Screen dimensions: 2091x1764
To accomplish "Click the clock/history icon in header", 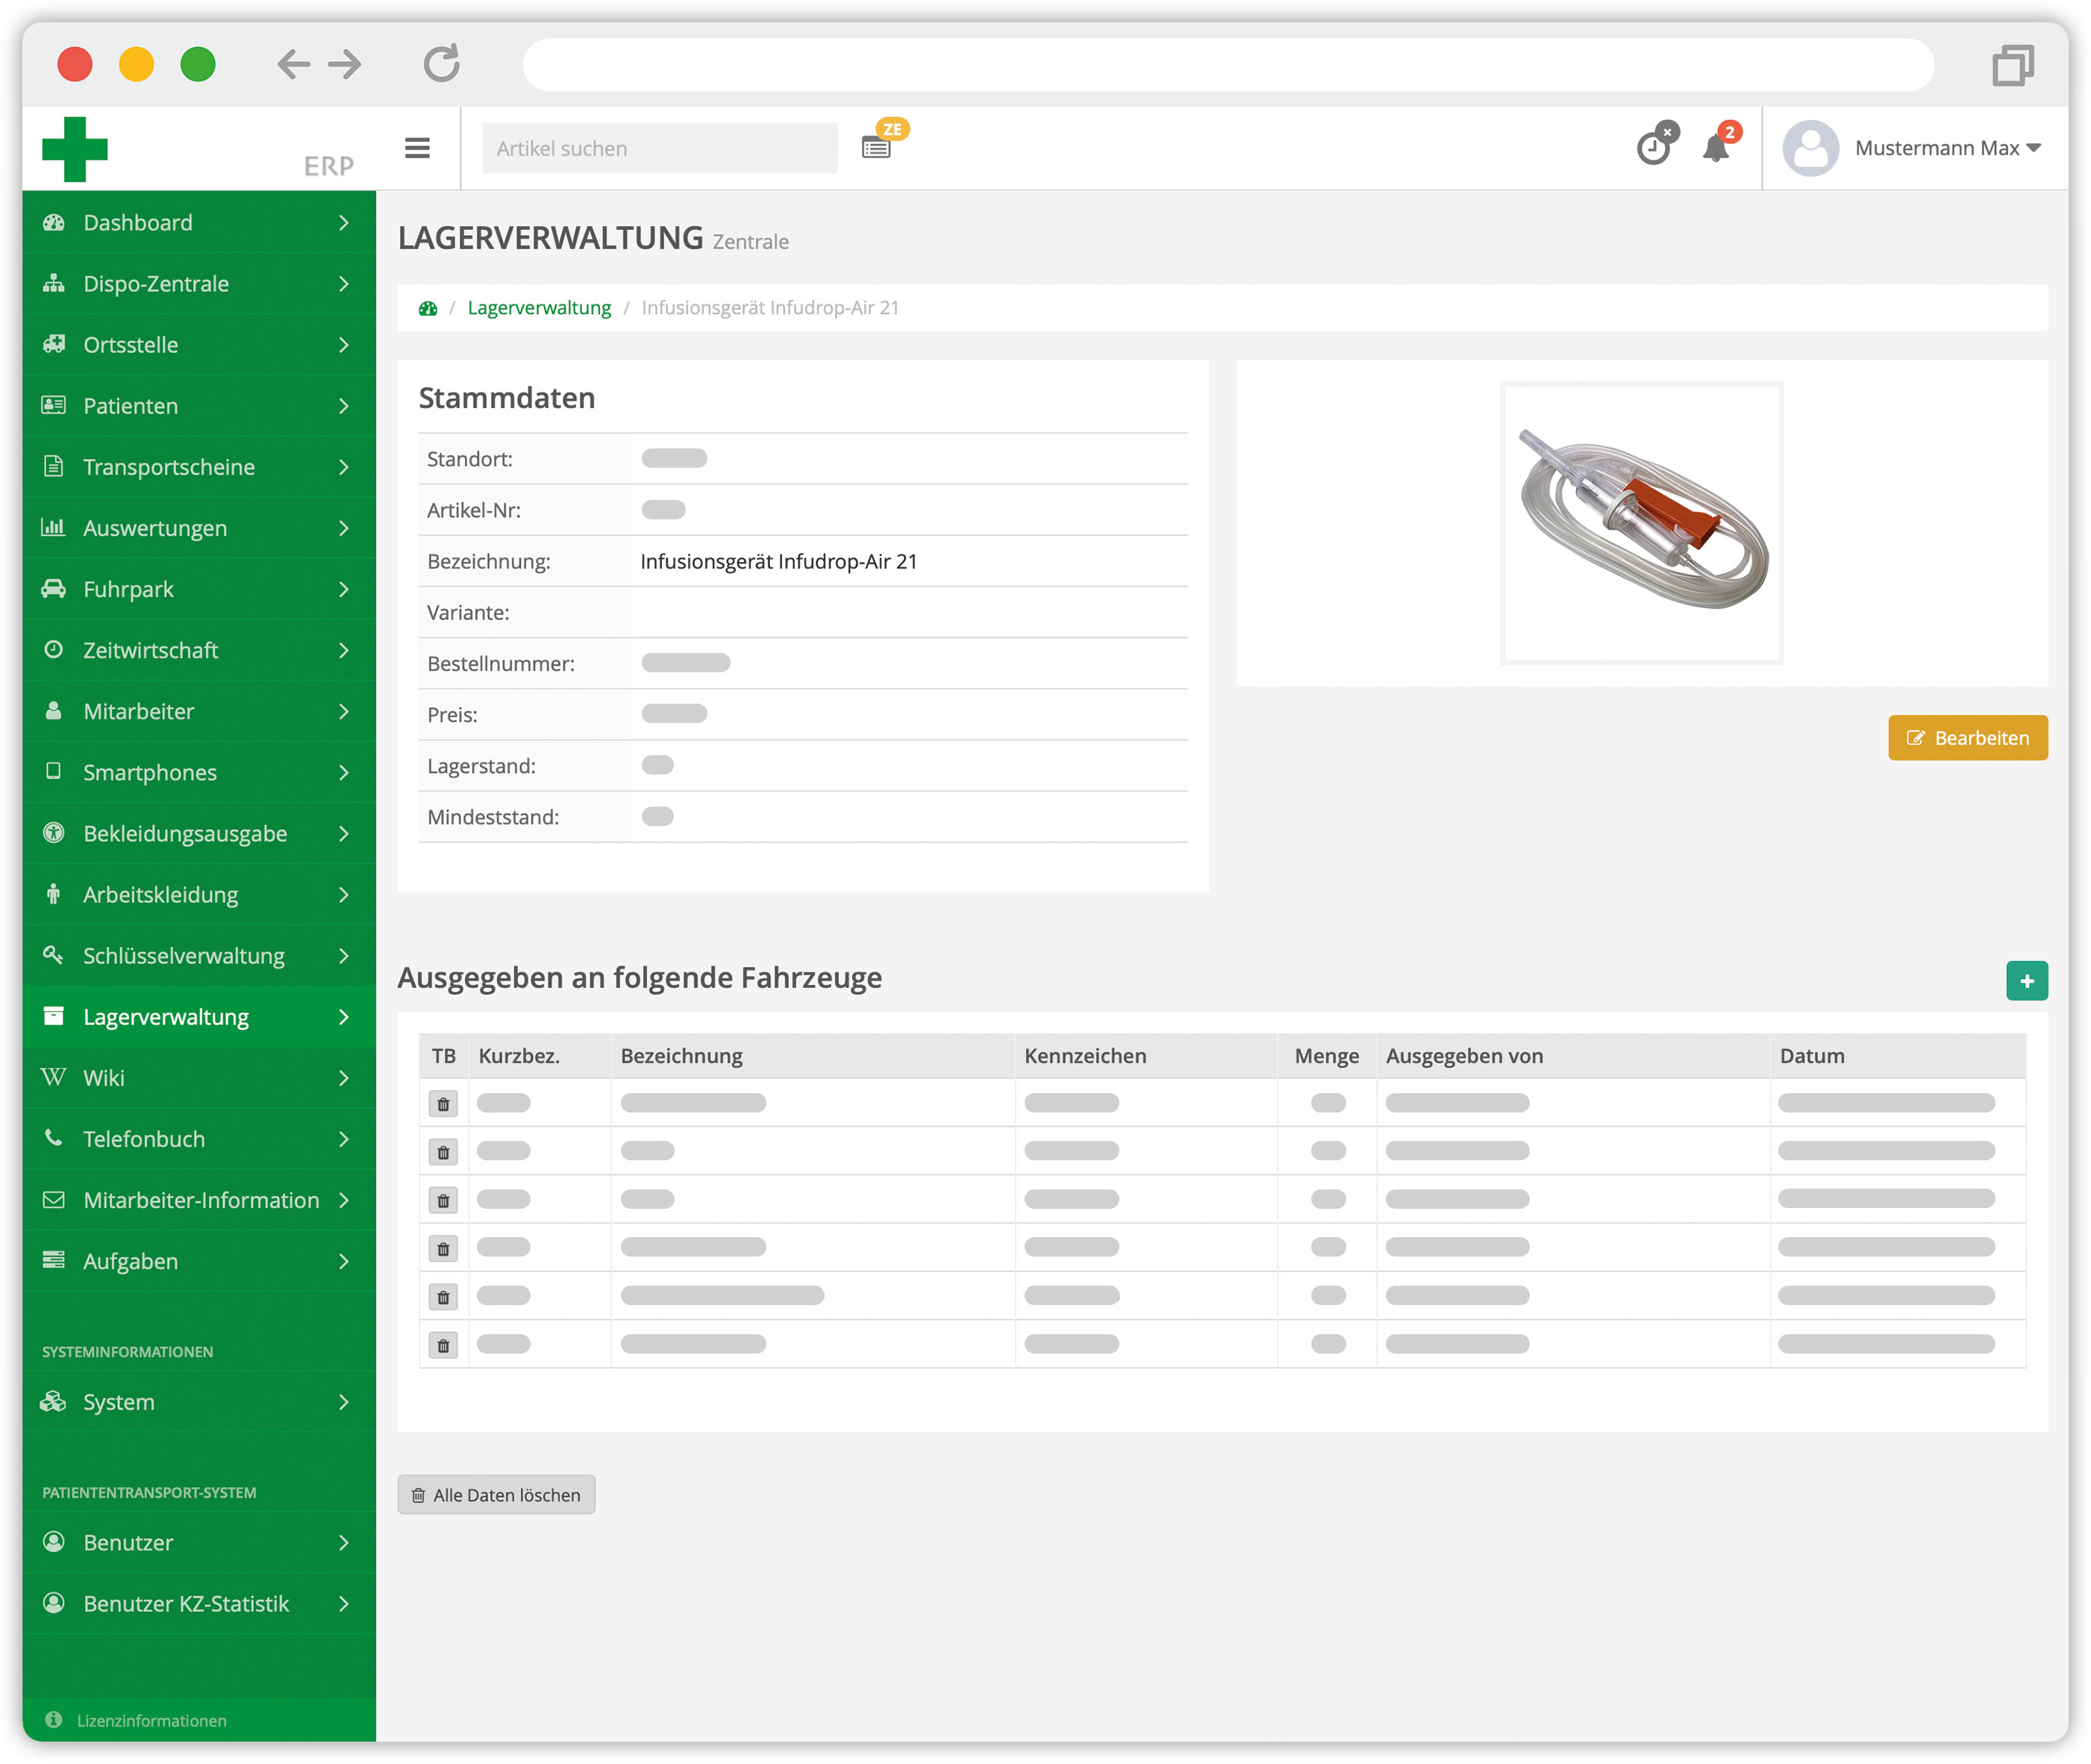I will 1651,148.
